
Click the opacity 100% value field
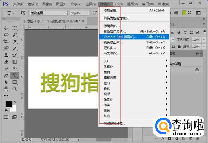[x=196, y=39]
